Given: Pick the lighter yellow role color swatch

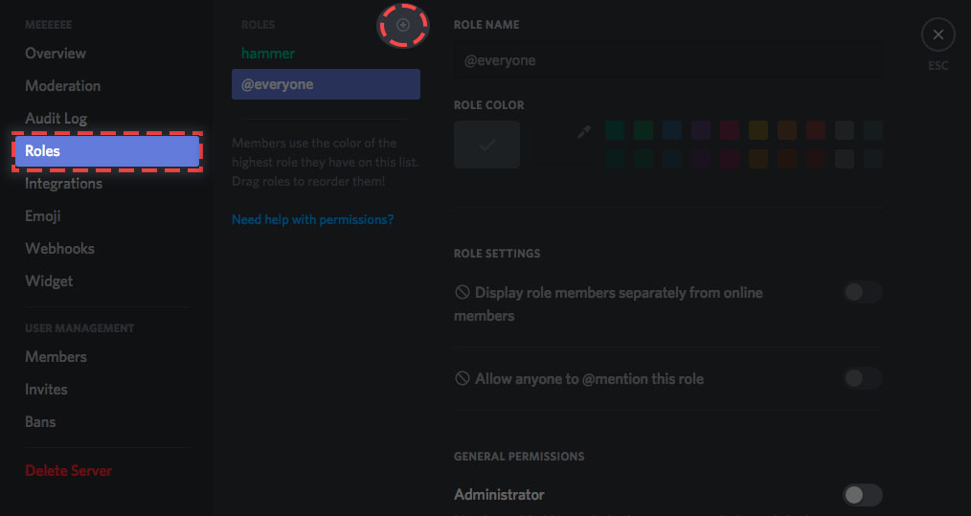Looking at the screenshot, I should [757, 130].
